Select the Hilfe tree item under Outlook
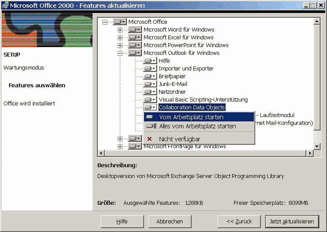The width and height of the screenshot is (327, 232). coord(164,61)
